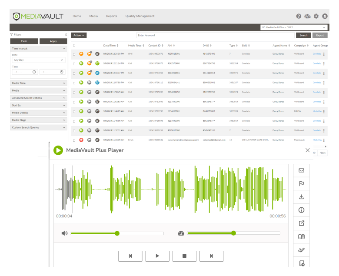Download the recording from the player
The image size is (339, 276).
(301, 197)
